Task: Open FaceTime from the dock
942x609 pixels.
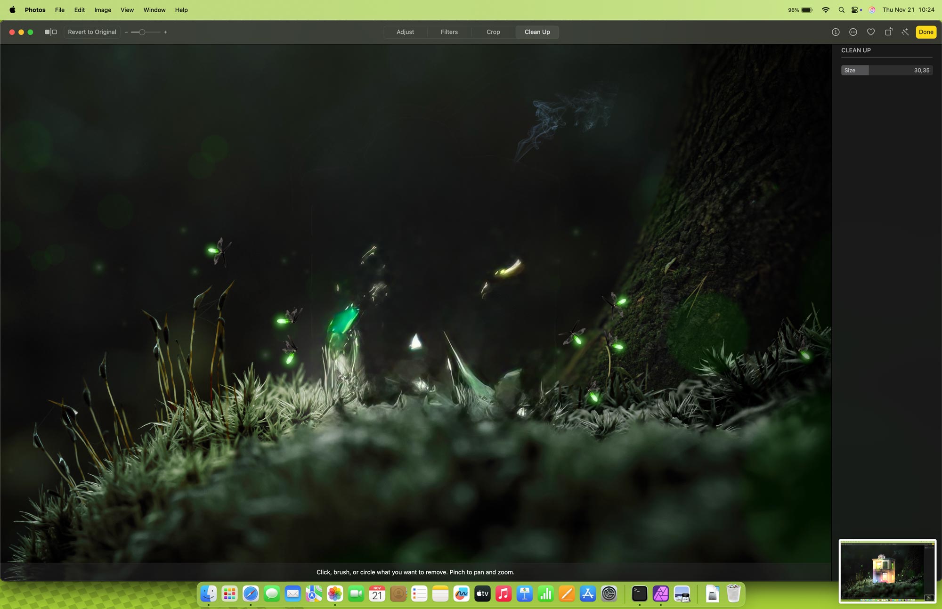Action: point(356,593)
